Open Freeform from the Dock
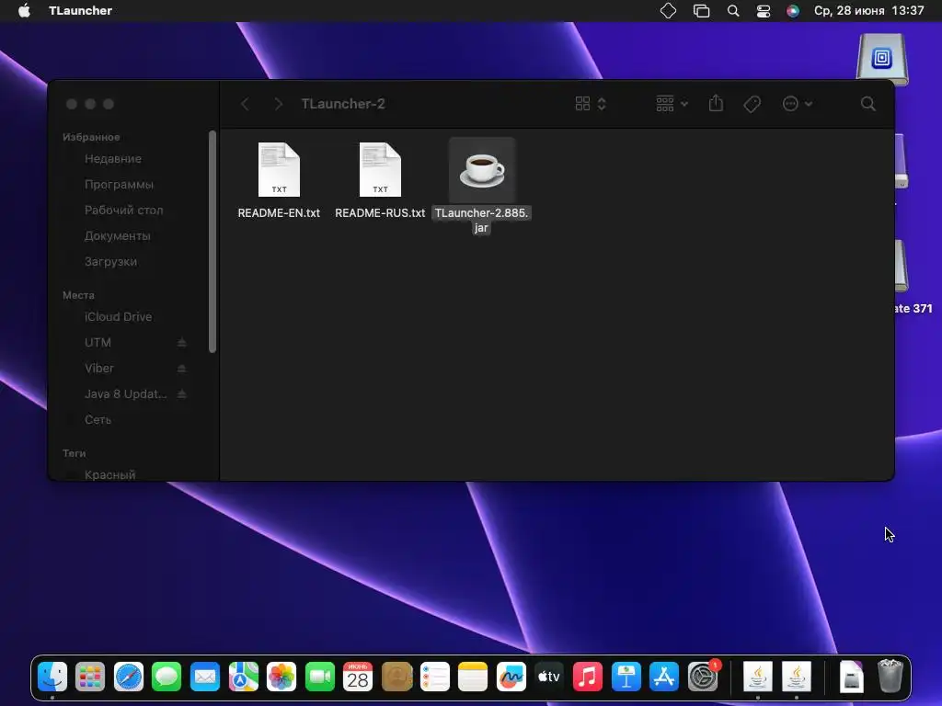The image size is (942, 706). pos(511,677)
